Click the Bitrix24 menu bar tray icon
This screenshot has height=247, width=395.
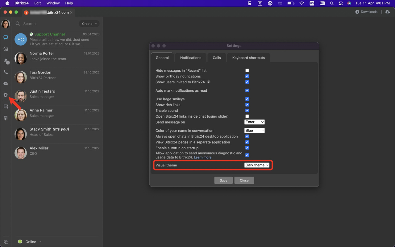click(x=270, y=3)
